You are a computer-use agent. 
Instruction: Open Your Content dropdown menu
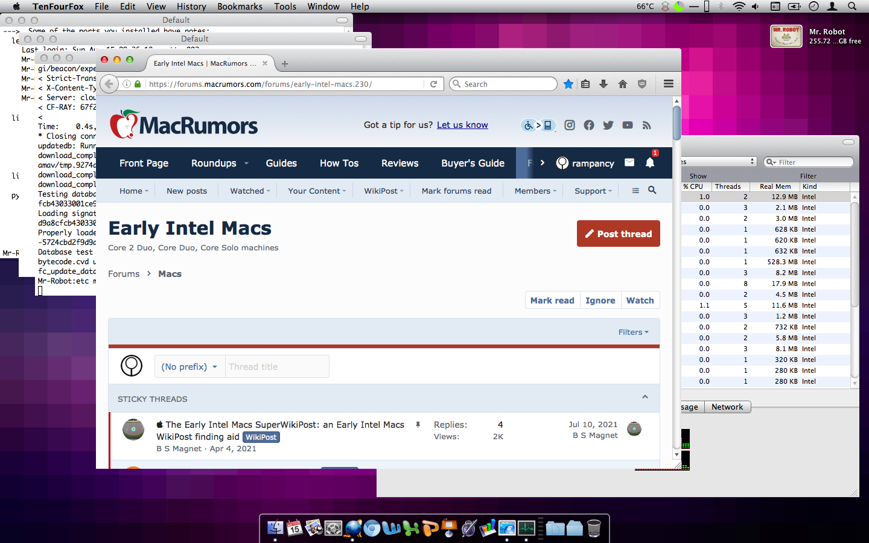(344, 191)
